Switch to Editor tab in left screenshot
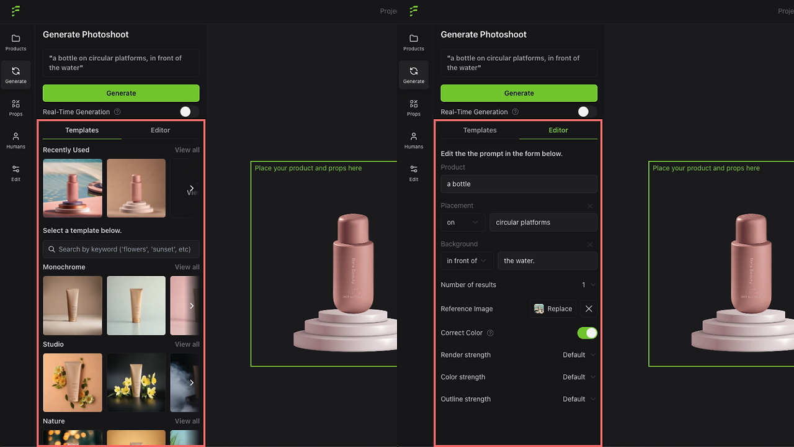This screenshot has width=794, height=447. [160, 130]
